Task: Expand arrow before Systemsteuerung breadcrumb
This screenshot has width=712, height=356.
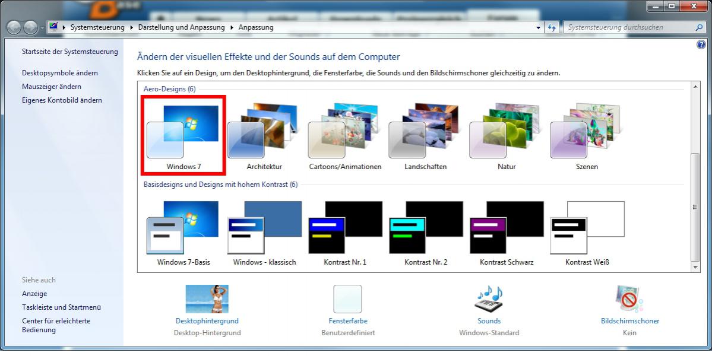Action: [x=64, y=27]
